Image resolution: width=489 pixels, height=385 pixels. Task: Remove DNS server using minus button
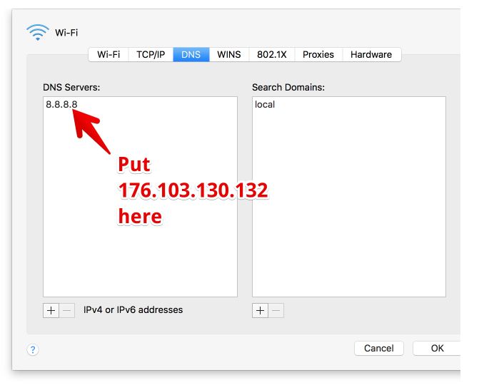click(67, 310)
